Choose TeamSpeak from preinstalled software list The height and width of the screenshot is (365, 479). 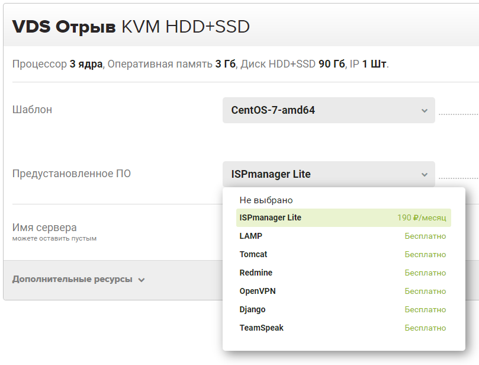(343, 328)
